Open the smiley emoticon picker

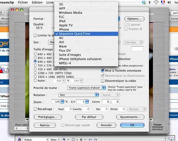[x=74, y=140]
